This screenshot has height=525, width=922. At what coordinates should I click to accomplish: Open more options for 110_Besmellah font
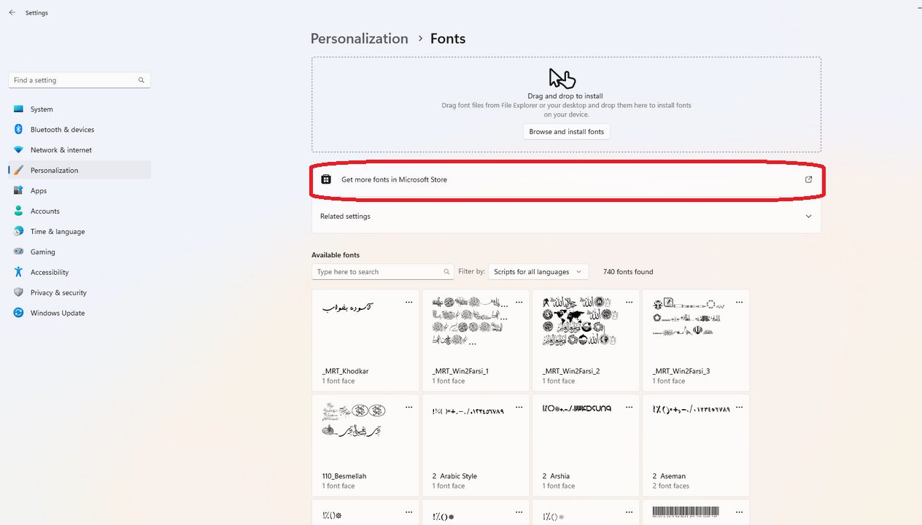(409, 407)
